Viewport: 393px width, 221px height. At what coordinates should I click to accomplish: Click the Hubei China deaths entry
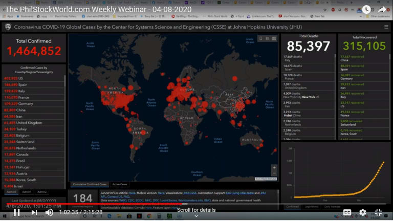pos(308,114)
